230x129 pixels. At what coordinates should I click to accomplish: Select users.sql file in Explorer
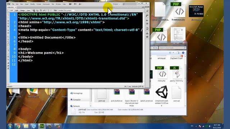pyautogui.click(x=176, y=94)
